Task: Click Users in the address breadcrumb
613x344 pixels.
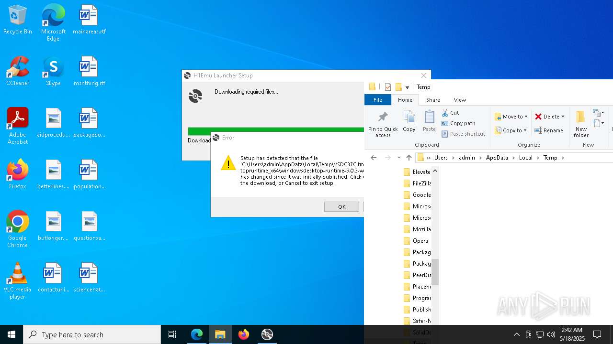Action: click(441, 158)
